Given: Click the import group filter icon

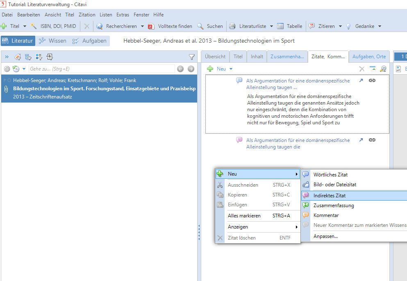Looking at the screenshot, I should click(50, 57).
